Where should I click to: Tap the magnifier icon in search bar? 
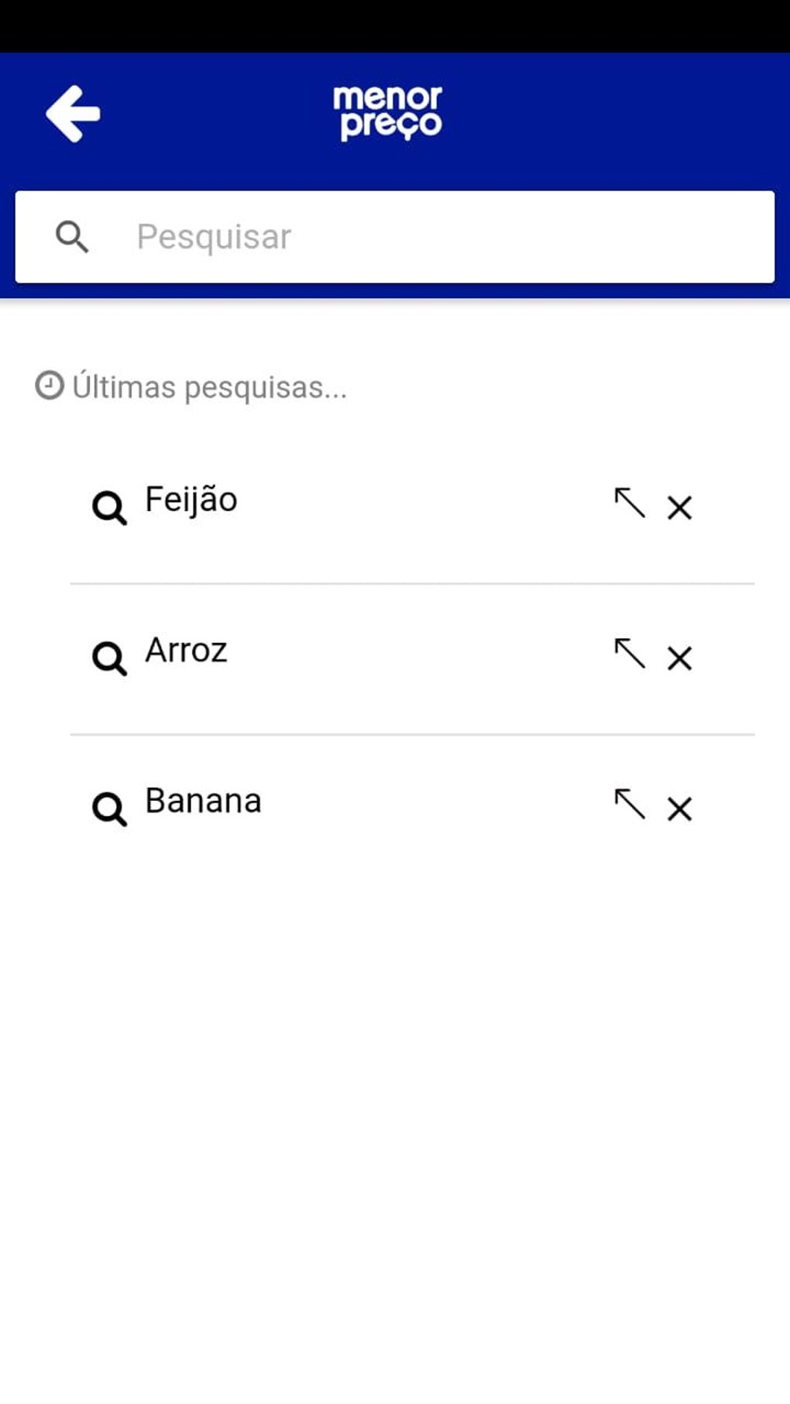pyautogui.click(x=72, y=237)
